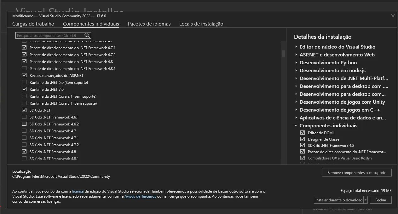The width and height of the screenshot is (398, 214).
Task: Uncheck Editor de DGML in details panel
Action: click(x=303, y=133)
